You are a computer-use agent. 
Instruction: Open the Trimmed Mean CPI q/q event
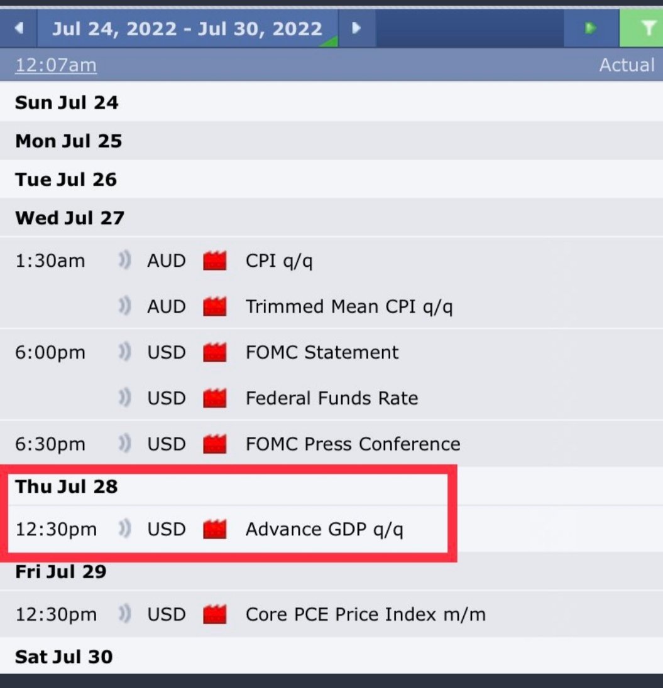(349, 307)
